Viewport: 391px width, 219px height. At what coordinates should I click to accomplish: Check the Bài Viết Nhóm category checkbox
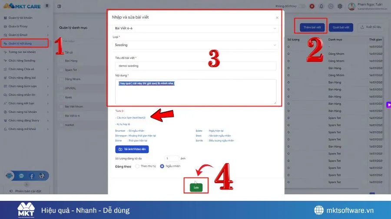pos(61,106)
